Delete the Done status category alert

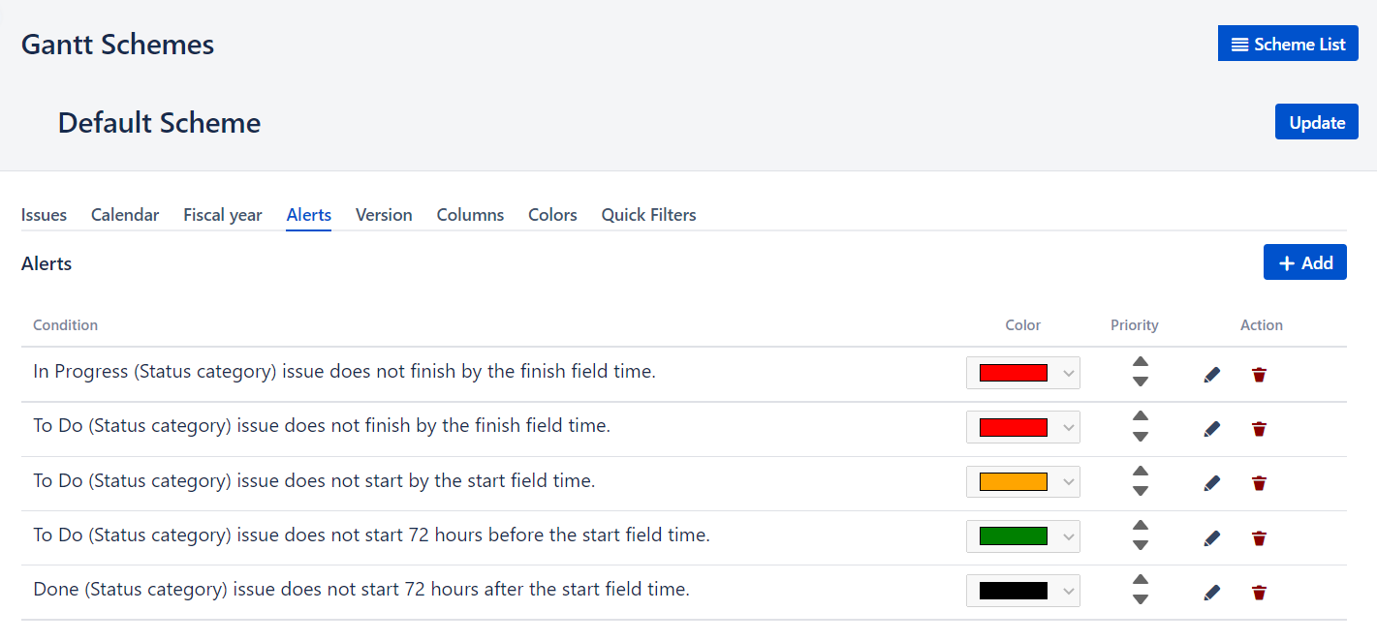pyautogui.click(x=1259, y=593)
